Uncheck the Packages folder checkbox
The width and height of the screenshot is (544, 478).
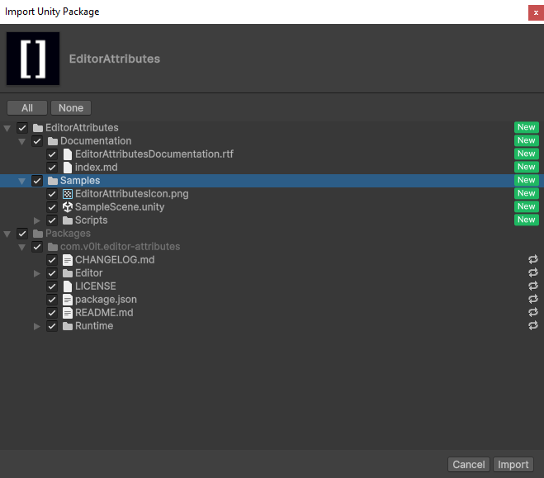[x=22, y=234]
